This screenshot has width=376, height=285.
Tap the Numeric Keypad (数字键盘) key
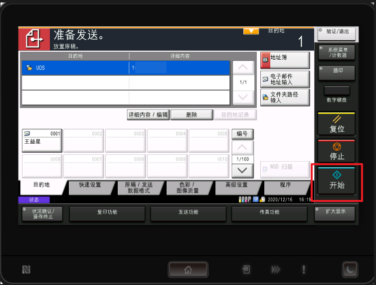[337, 91]
